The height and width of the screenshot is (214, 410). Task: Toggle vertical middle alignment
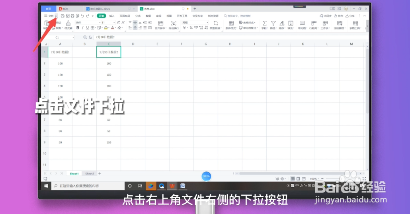[x=135, y=23]
